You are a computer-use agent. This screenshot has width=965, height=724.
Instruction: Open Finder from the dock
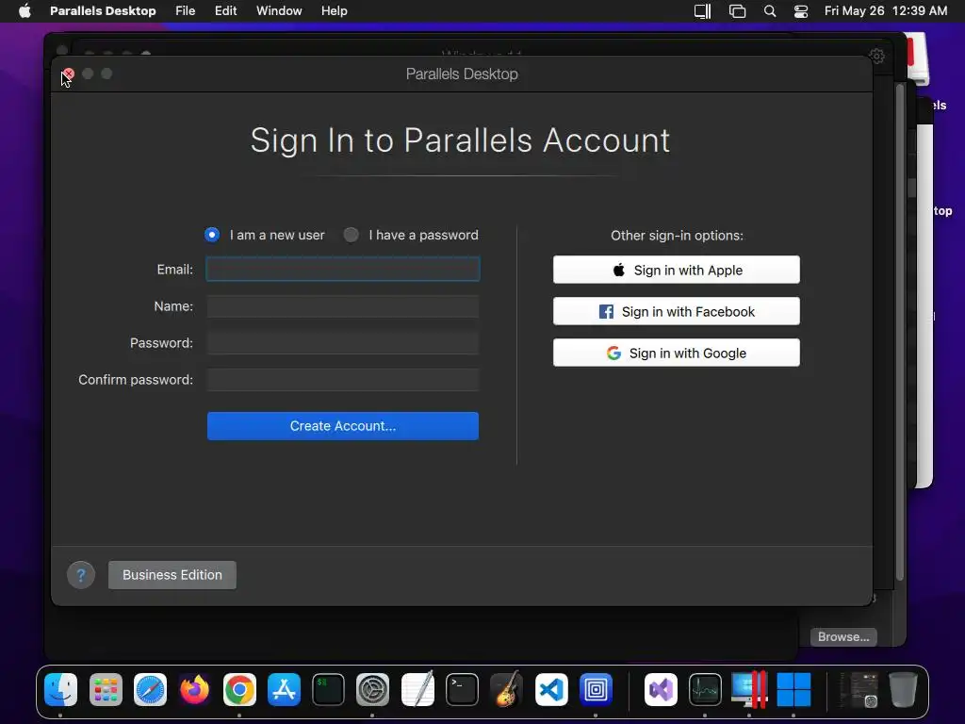point(61,689)
